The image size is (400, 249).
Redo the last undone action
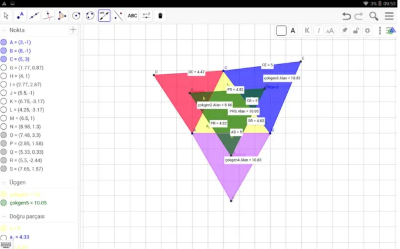(359, 16)
